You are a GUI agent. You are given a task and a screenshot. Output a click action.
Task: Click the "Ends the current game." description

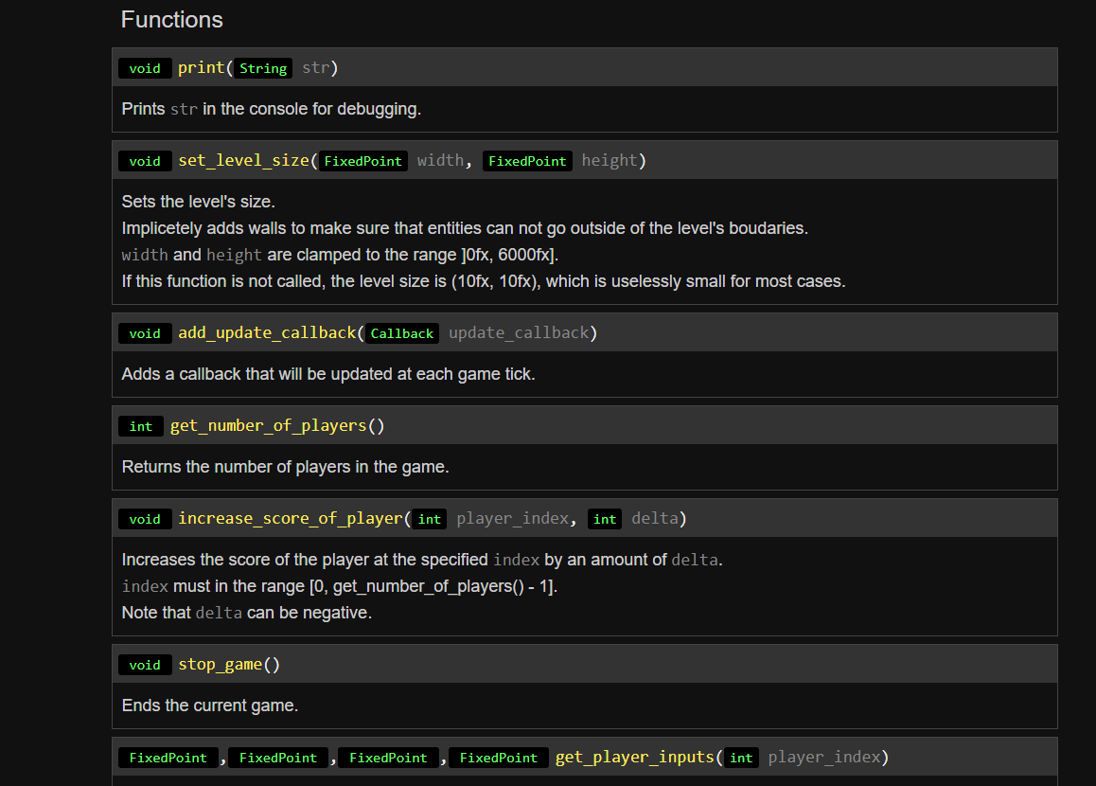[210, 706]
